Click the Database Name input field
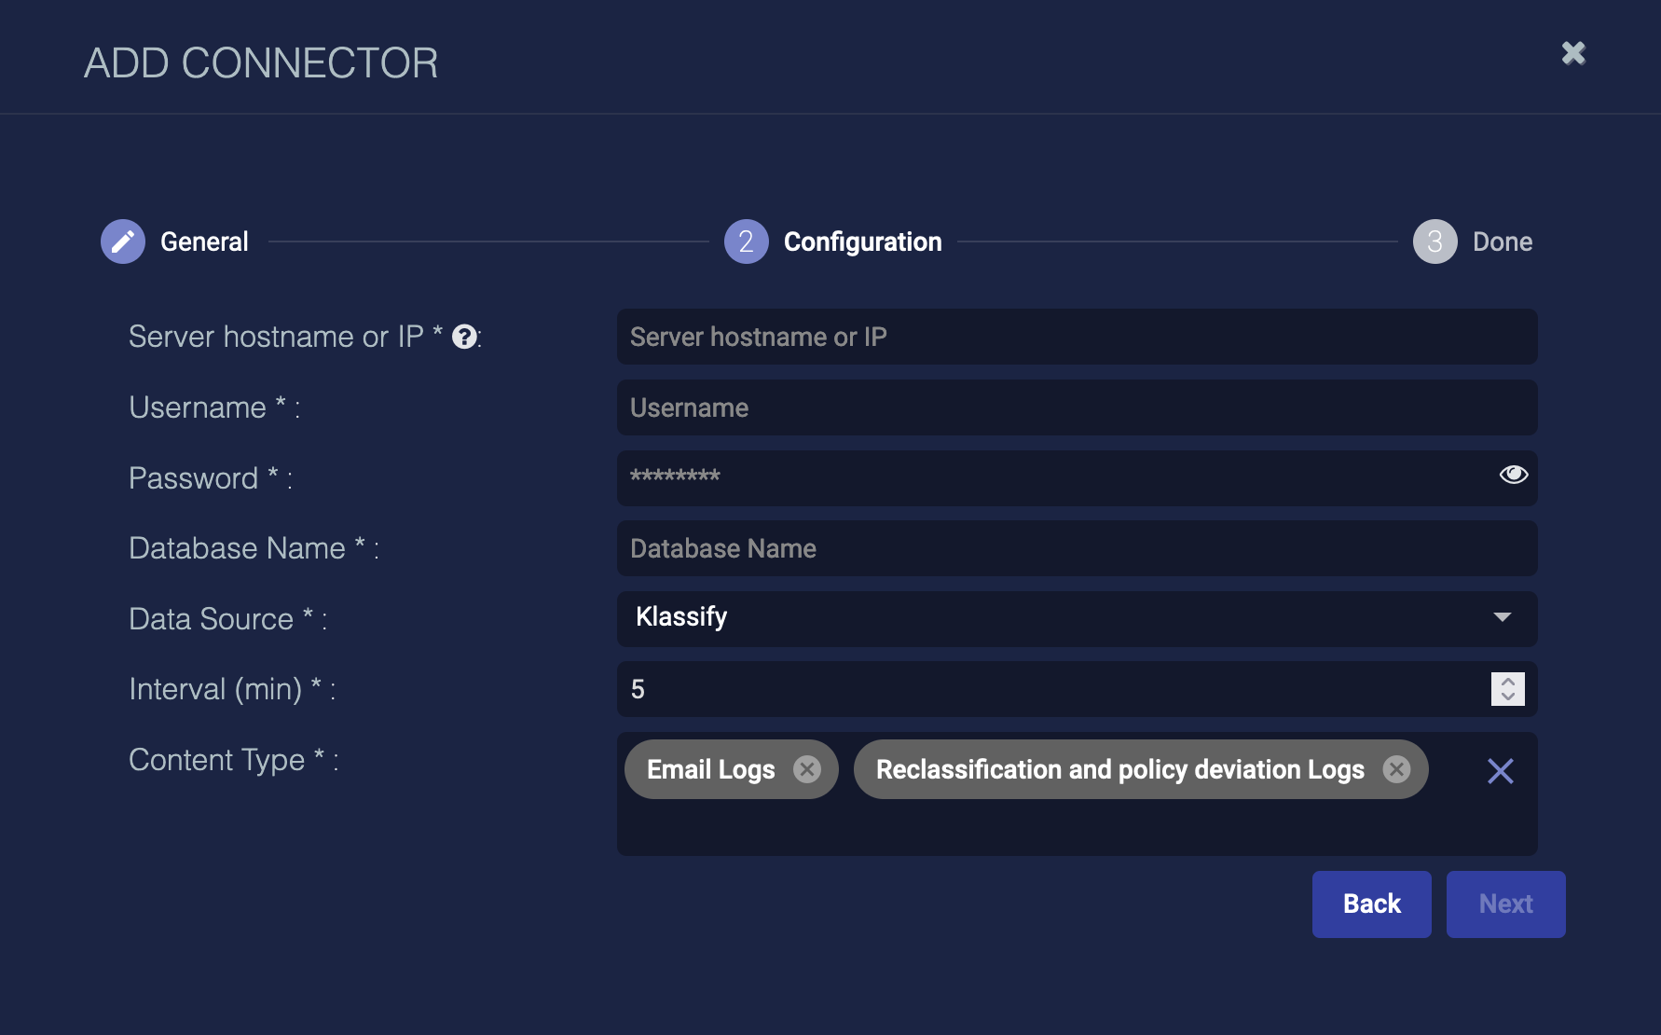This screenshot has height=1035, width=1661. coord(1077,548)
